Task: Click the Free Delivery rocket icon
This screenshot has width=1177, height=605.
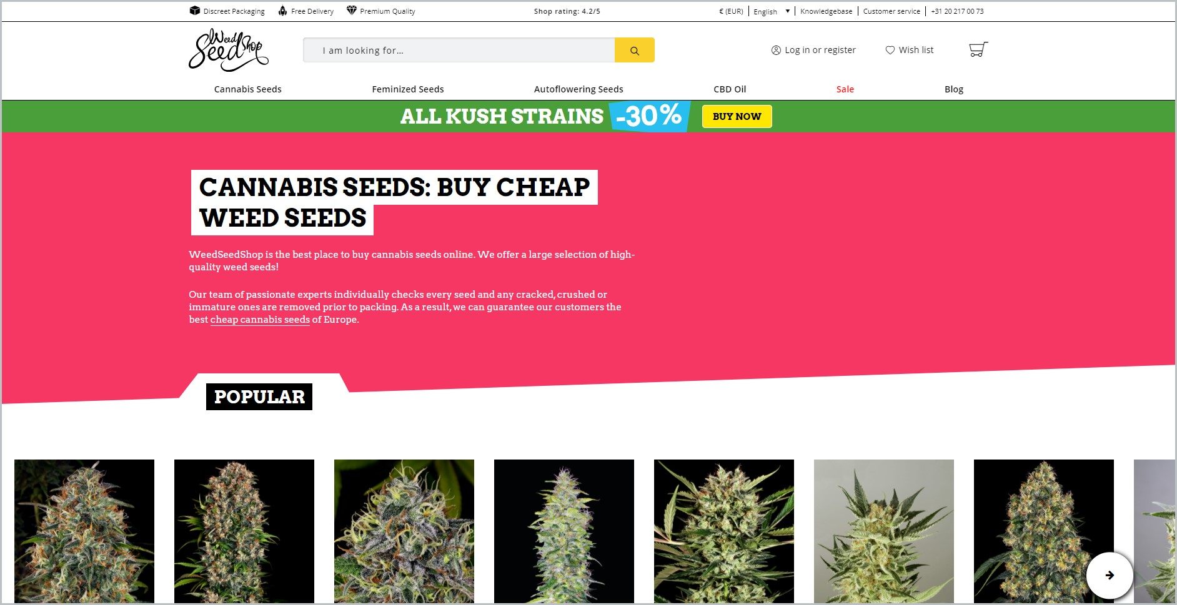Action: [283, 11]
